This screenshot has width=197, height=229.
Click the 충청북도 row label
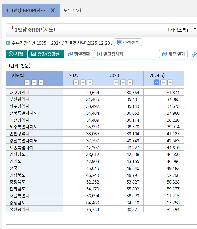(17, 182)
